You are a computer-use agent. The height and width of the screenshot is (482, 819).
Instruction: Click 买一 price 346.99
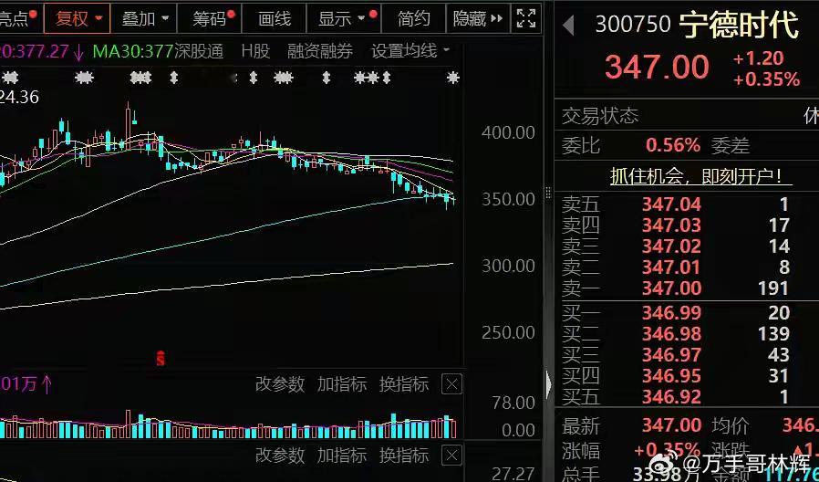click(671, 312)
